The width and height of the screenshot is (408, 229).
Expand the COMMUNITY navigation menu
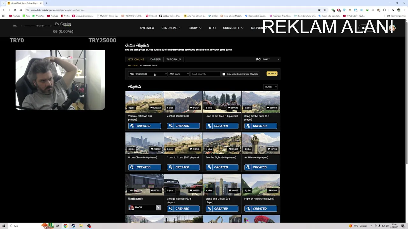pyautogui.click(x=233, y=28)
